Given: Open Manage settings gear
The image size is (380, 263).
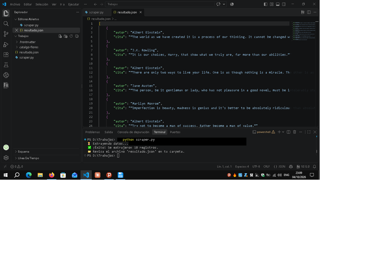Looking at the screenshot, I should [x=6, y=158].
